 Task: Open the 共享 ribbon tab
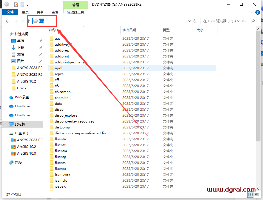tap(40, 12)
